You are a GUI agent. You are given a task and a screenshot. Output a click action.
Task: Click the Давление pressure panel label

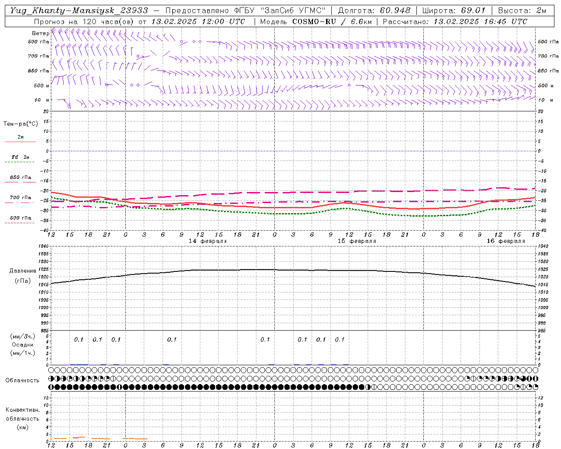coord(23,271)
